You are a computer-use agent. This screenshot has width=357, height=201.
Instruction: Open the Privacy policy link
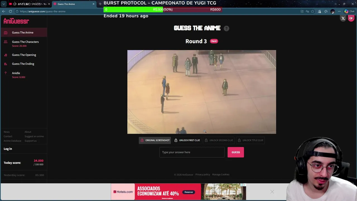tap(203, 174)
